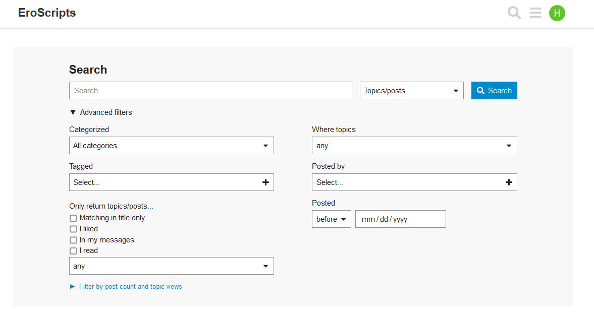The width and height of the screenshot is (594, 319).
Task: Check the In my messages checkbox
Action: pos(73,240)
